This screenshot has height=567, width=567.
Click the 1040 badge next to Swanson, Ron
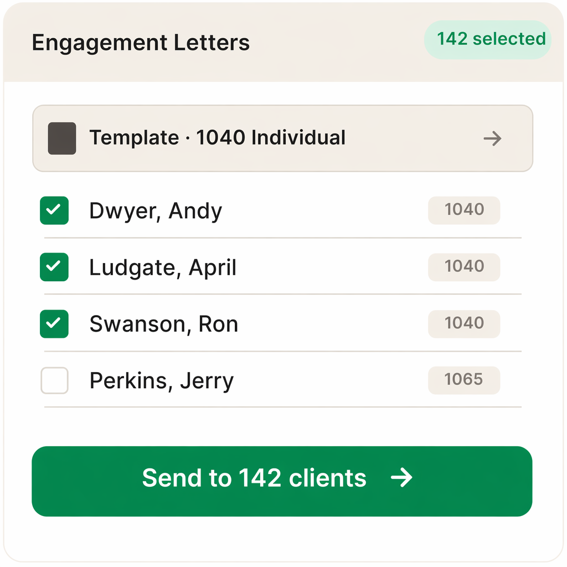pyautogui.click(x=464, y=323)
